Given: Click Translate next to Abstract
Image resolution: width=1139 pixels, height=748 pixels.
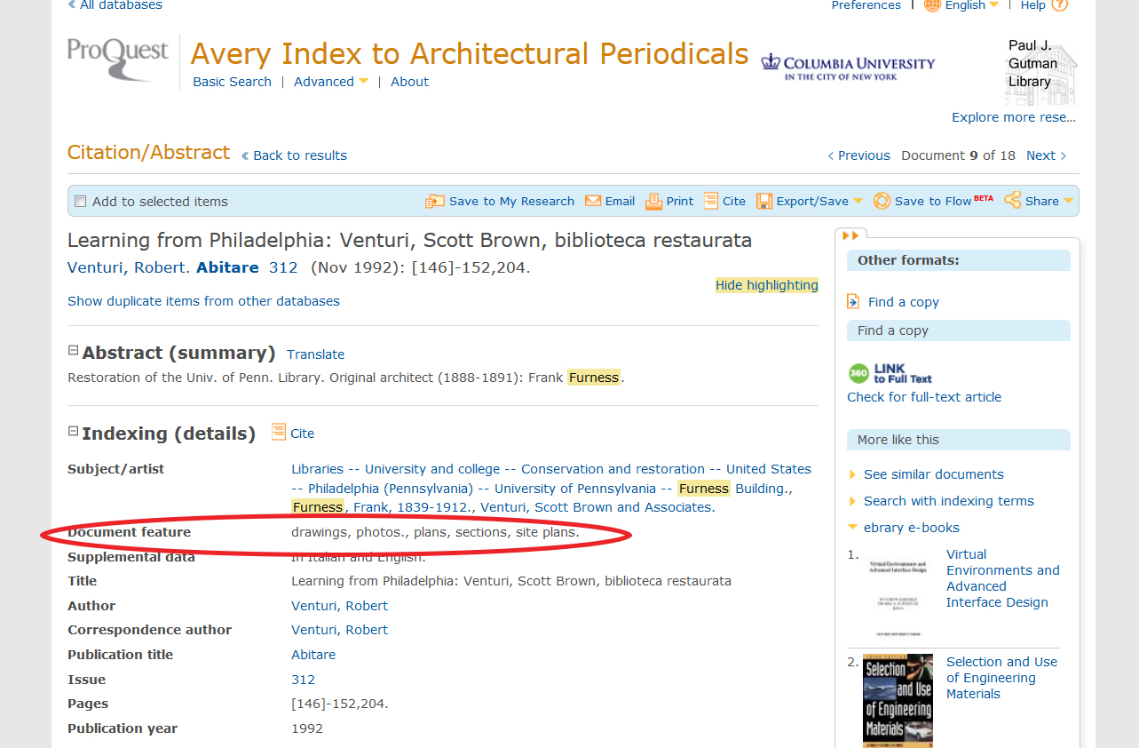Looking at the screenshot, I should [x=315, y=354].
